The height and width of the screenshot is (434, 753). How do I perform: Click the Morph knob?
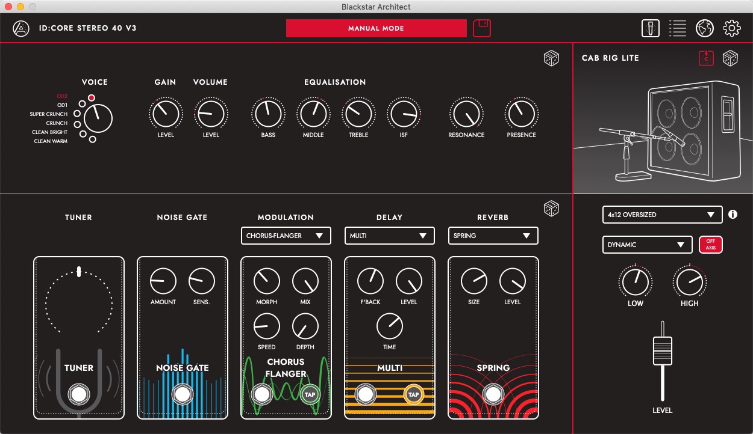267,281
